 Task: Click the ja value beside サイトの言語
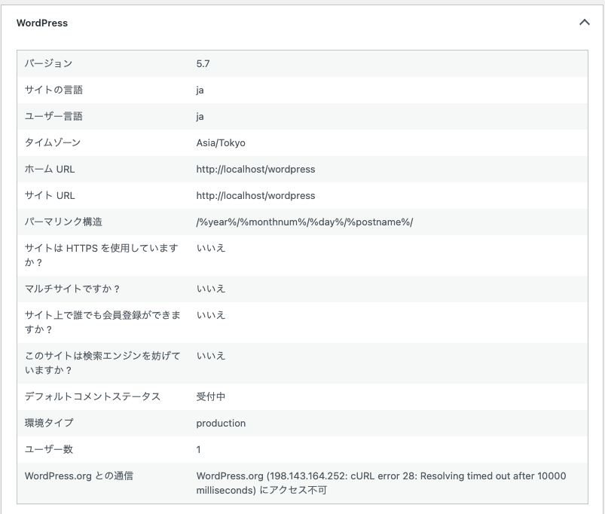[x=200, y=90]
